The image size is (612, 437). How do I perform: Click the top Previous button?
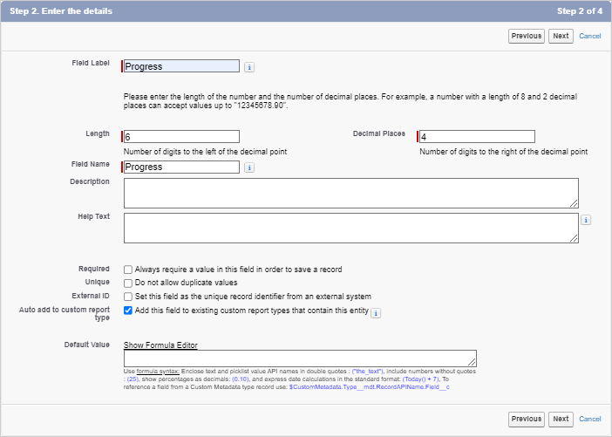(527, 36)
